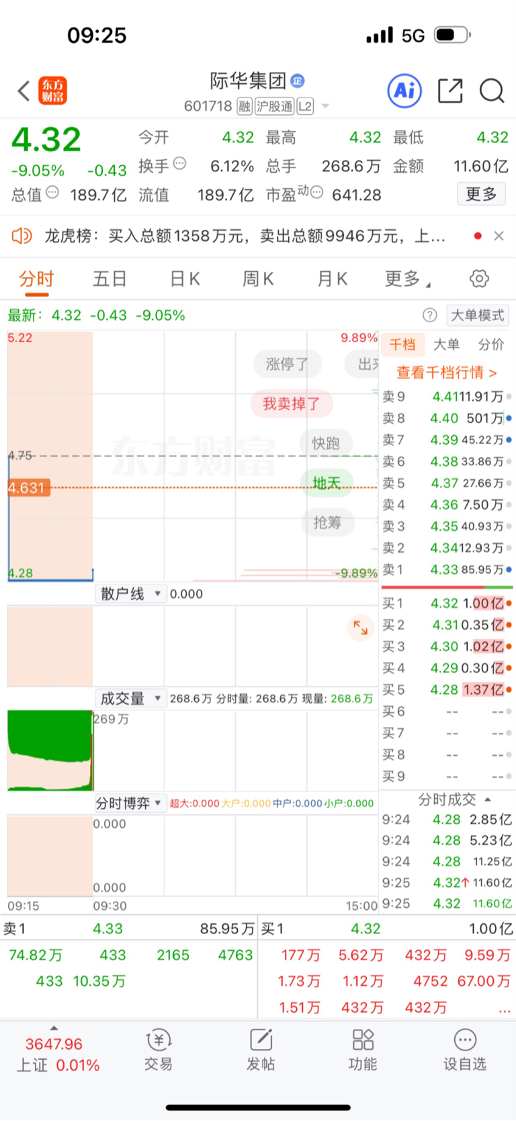Screen dimensions: 516x1121
Task: Tap 卖8 order row at 4.40
Action: click(447, 418)
